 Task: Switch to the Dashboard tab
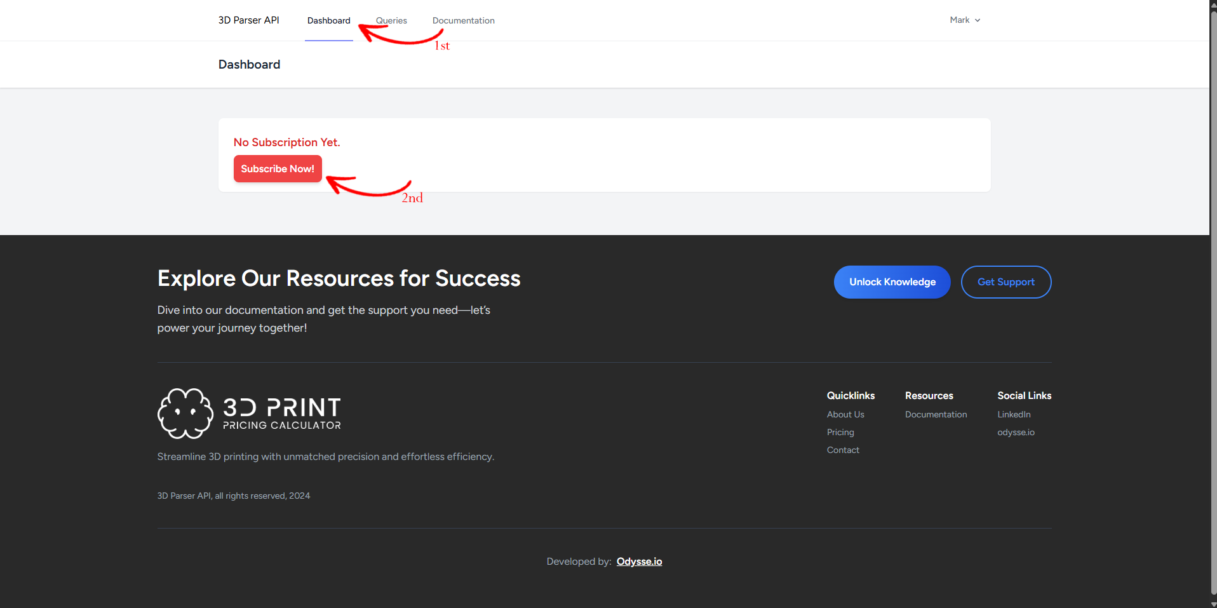click(328, 20)
